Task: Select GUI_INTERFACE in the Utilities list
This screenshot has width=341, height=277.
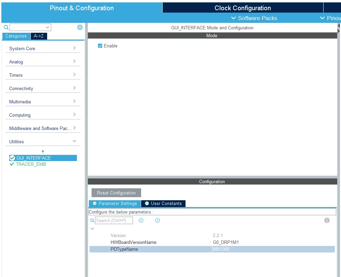Action: 43,158
